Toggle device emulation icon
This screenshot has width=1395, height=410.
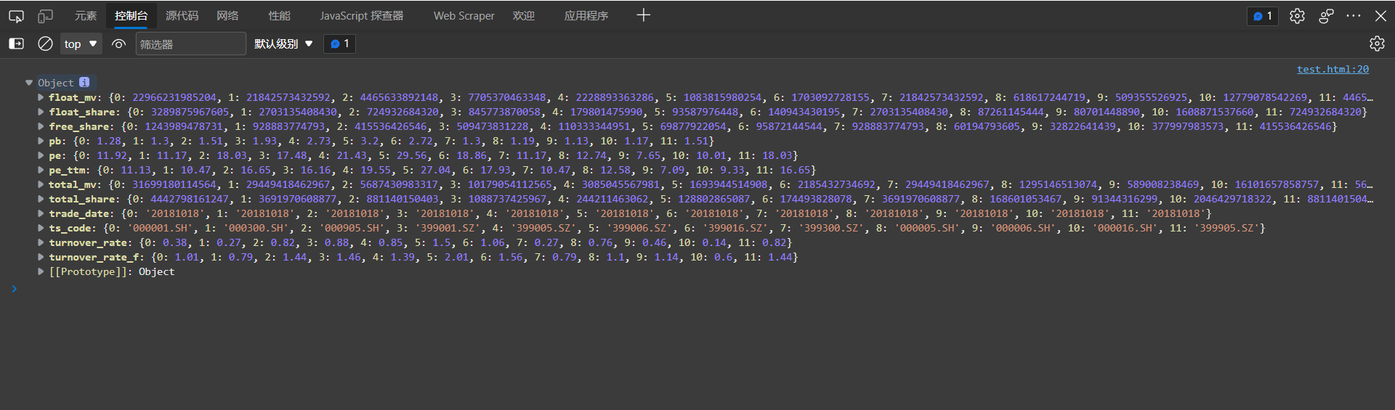coord(45,16)
